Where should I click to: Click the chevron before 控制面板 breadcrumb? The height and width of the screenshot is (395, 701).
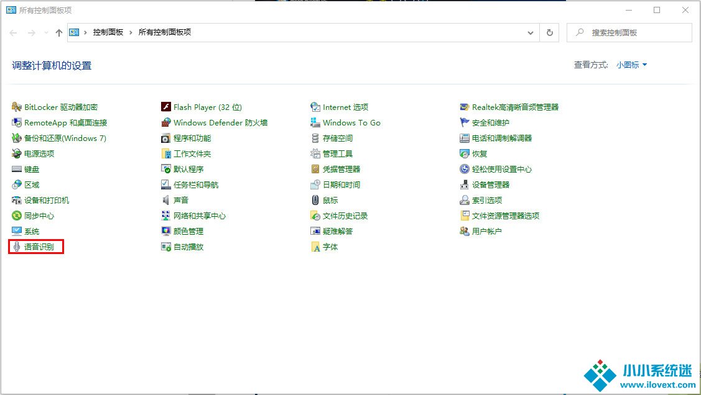pyautogui.click(x=85, y=32)
